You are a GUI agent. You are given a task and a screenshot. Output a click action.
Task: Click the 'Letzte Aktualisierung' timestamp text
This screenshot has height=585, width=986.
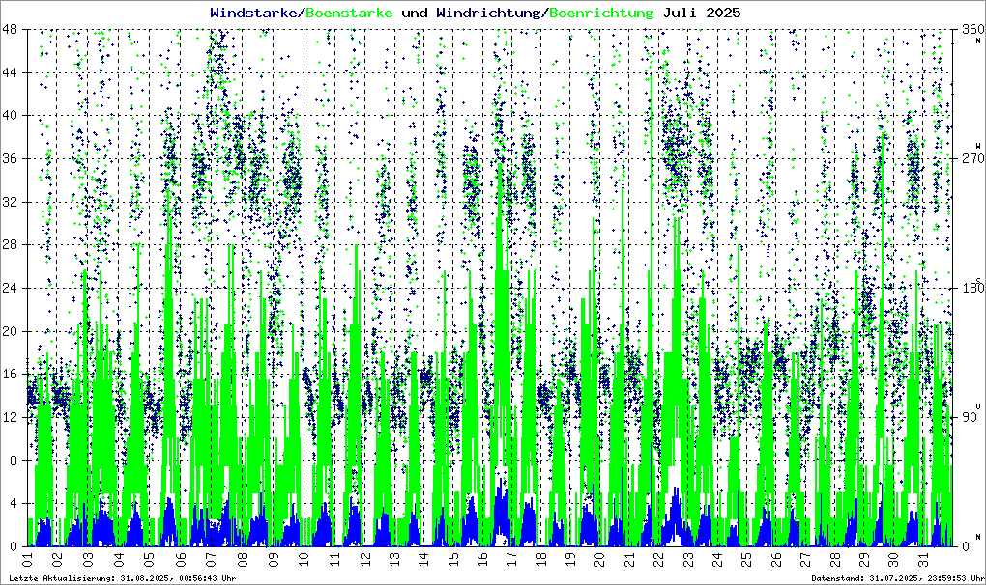123,577
